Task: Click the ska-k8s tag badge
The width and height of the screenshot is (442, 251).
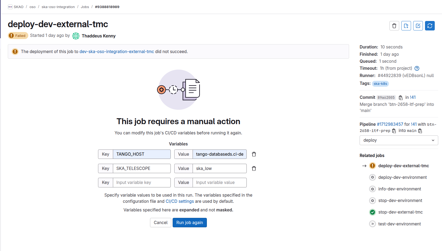Action: [380, 84]
